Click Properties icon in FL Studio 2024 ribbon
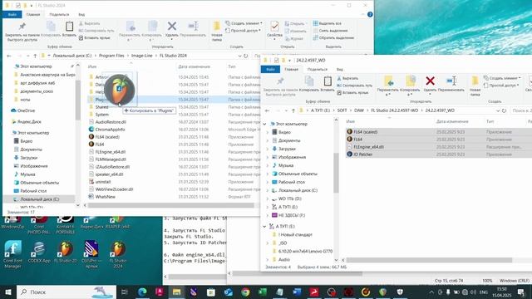This screenshot has height=299, width=532. [x=274, y=26]
